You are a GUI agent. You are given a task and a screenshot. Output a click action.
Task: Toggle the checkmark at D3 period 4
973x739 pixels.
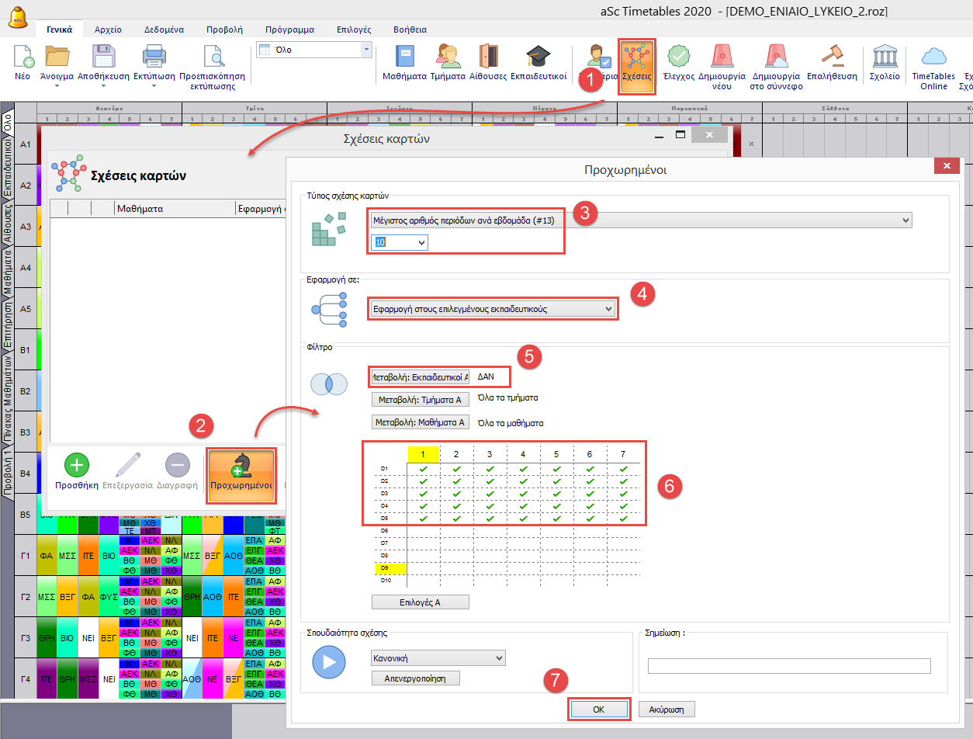coord(524,493)
